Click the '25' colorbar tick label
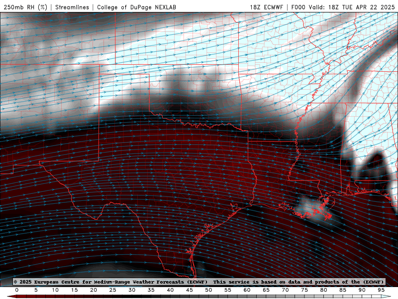This screenshot has height=299, width=398. pos(113,290)
